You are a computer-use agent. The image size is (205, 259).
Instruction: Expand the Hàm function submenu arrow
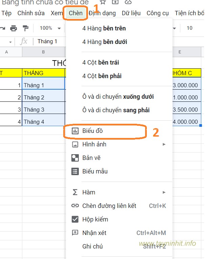[x=164, y=192]
